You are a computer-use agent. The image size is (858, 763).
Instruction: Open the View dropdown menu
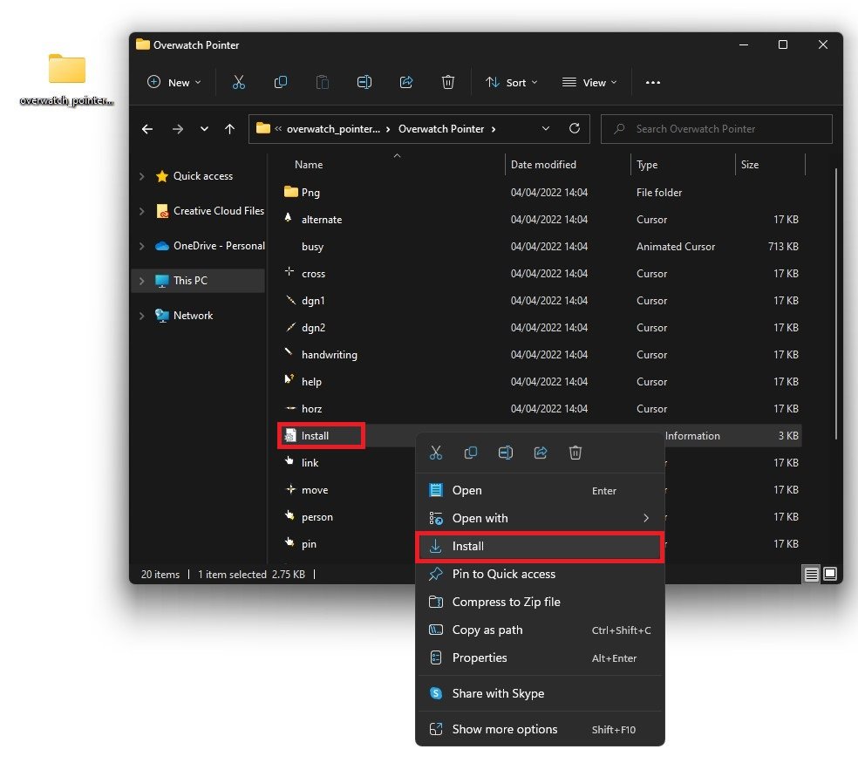pos(589,82)
